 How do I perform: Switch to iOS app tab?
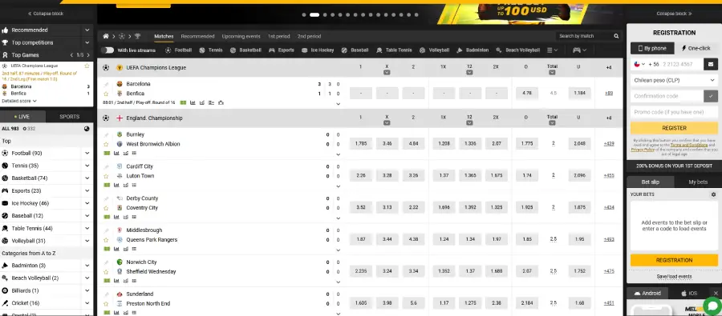[689, 293]
